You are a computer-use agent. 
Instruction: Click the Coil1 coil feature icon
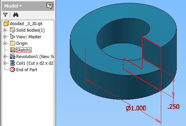pyautogui.click(x=13, y=63)
